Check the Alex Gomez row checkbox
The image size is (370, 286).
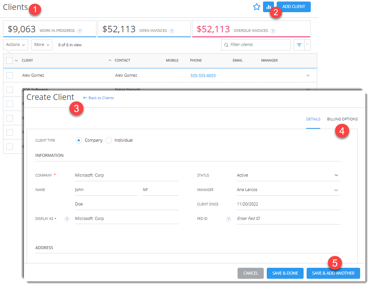tap(10, 75)
